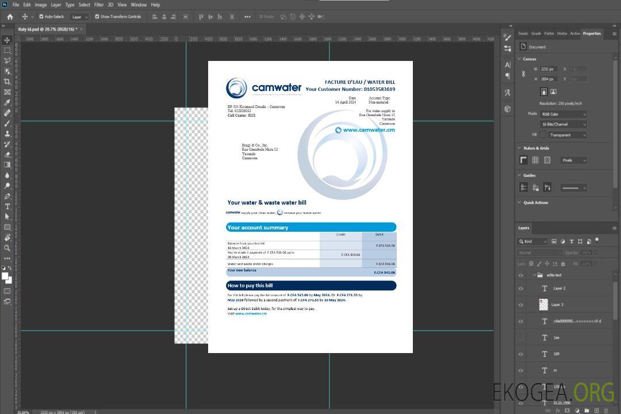
Task: Switch to the Layers tab
Action: click(524, 228)
